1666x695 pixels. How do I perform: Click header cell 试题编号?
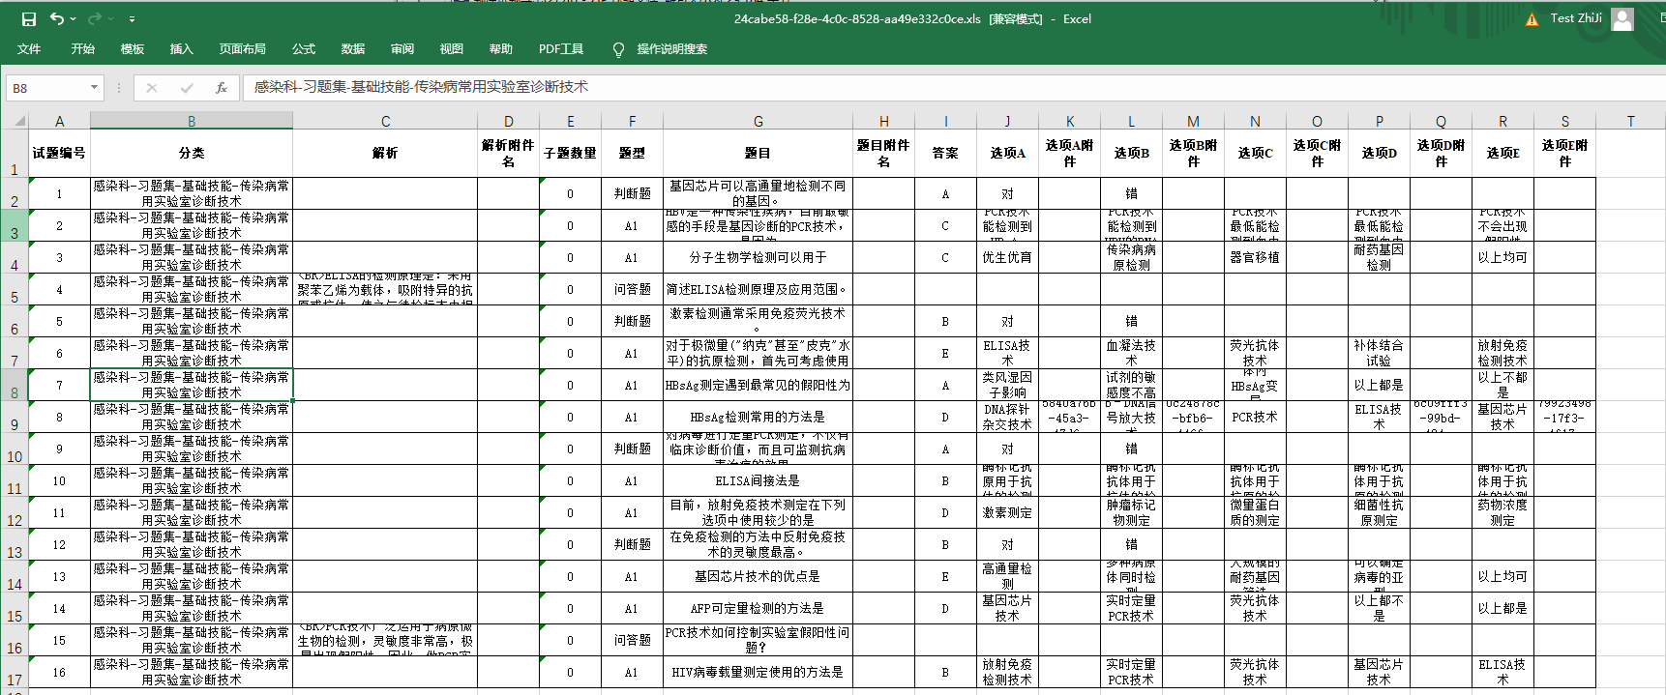(59, 153)
